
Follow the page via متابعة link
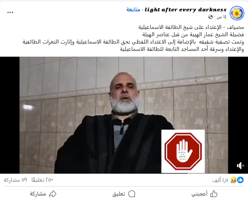(x=133, y=10)
